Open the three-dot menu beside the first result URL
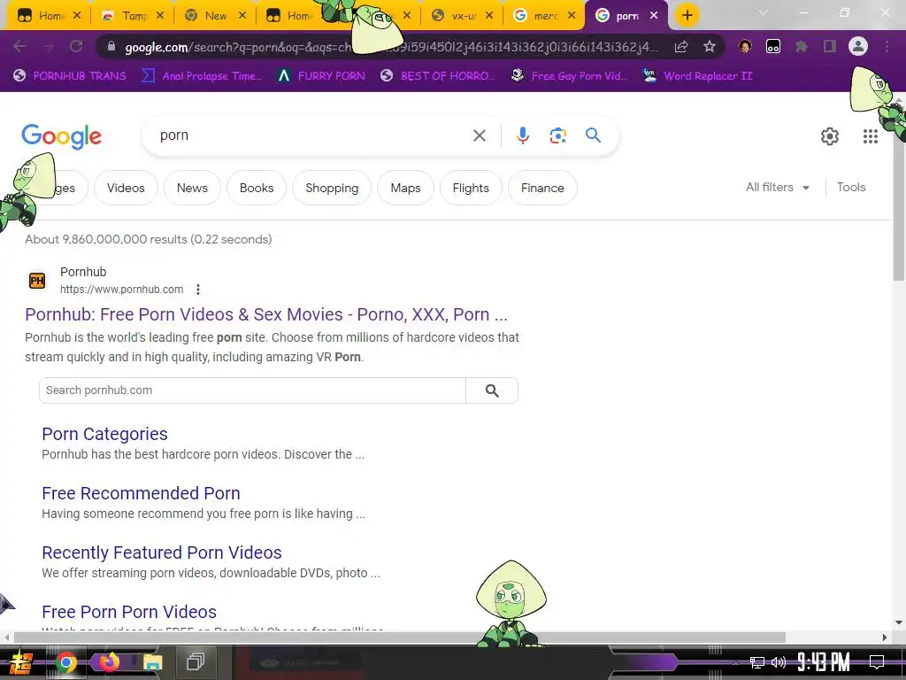 [198, 290]
